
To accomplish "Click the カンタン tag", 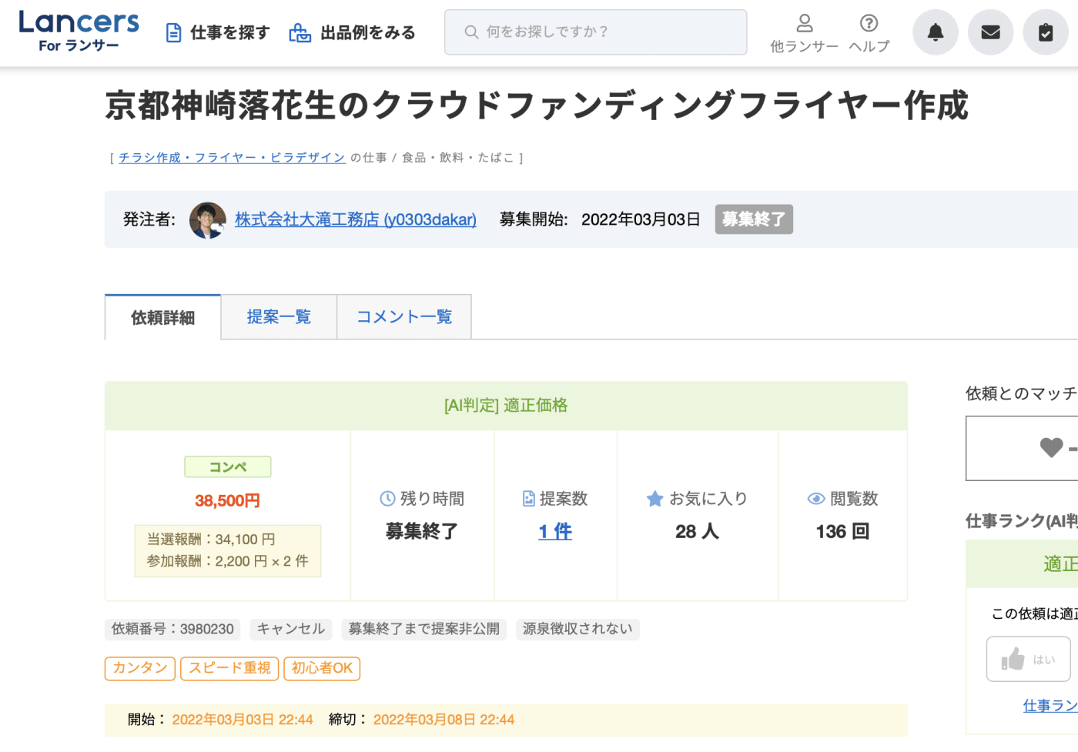I will (x=140, y=668).
